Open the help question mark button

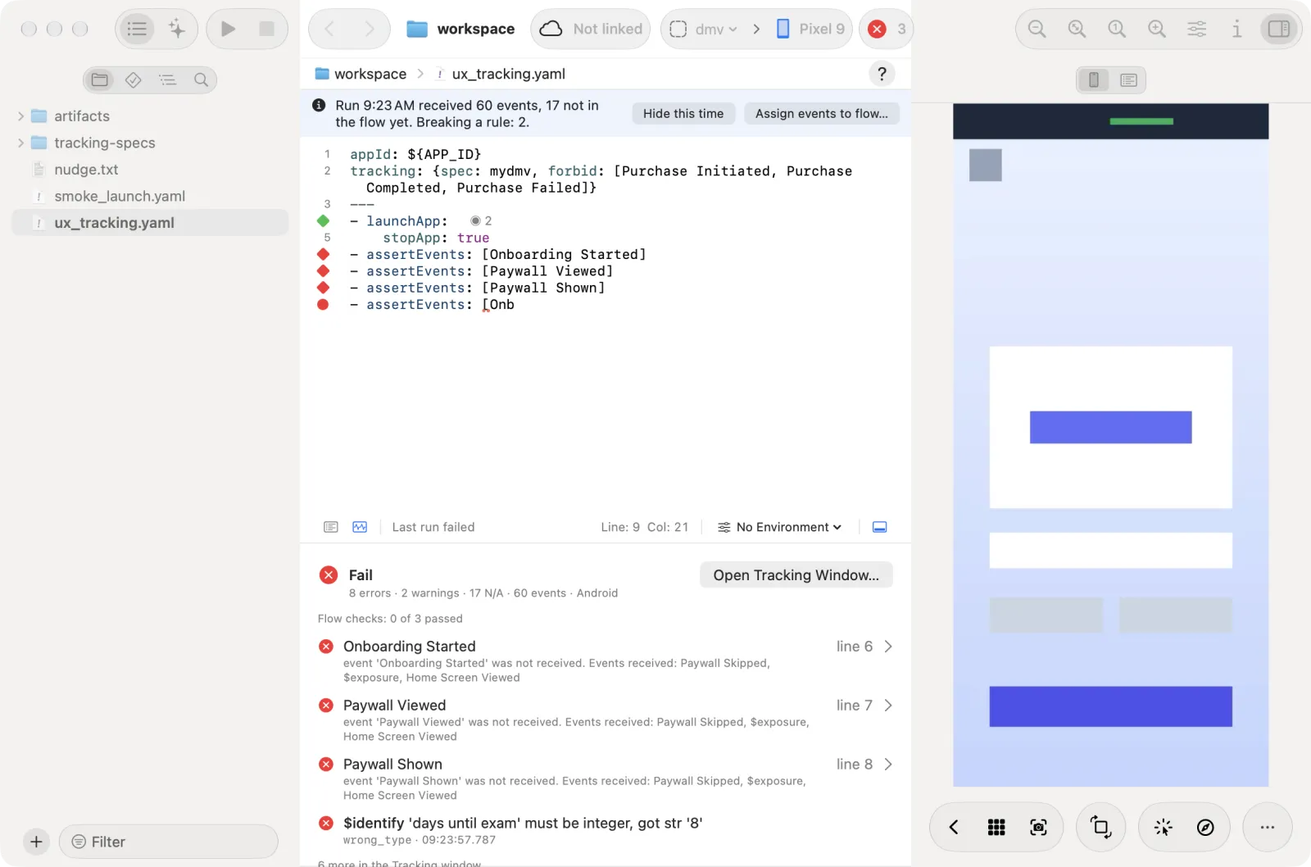[882, 74]
